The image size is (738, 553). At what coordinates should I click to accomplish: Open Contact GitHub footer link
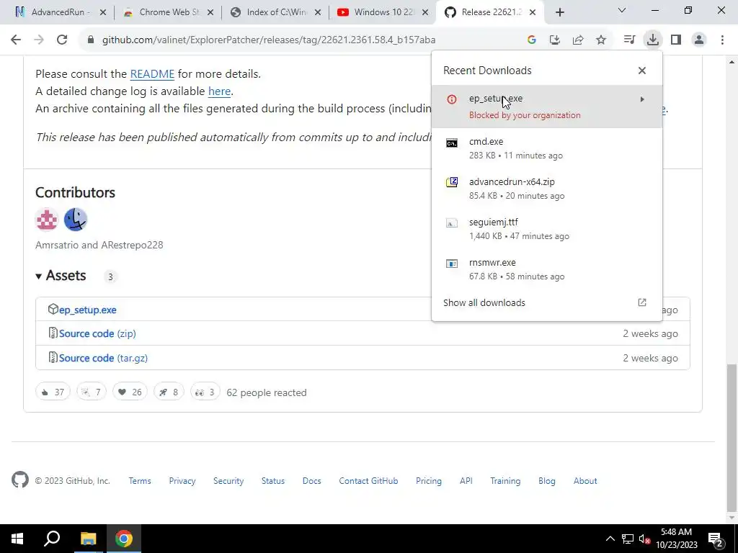(x=368, y=481)
